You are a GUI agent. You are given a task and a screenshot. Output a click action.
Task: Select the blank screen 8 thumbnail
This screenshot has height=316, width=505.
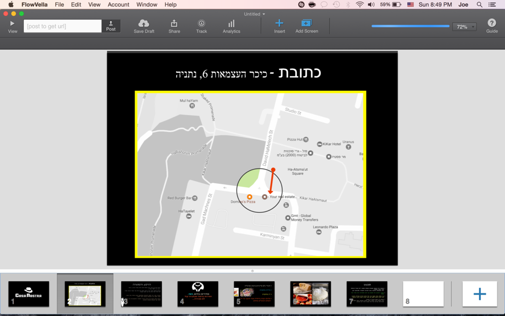click(x=423, y=294)
